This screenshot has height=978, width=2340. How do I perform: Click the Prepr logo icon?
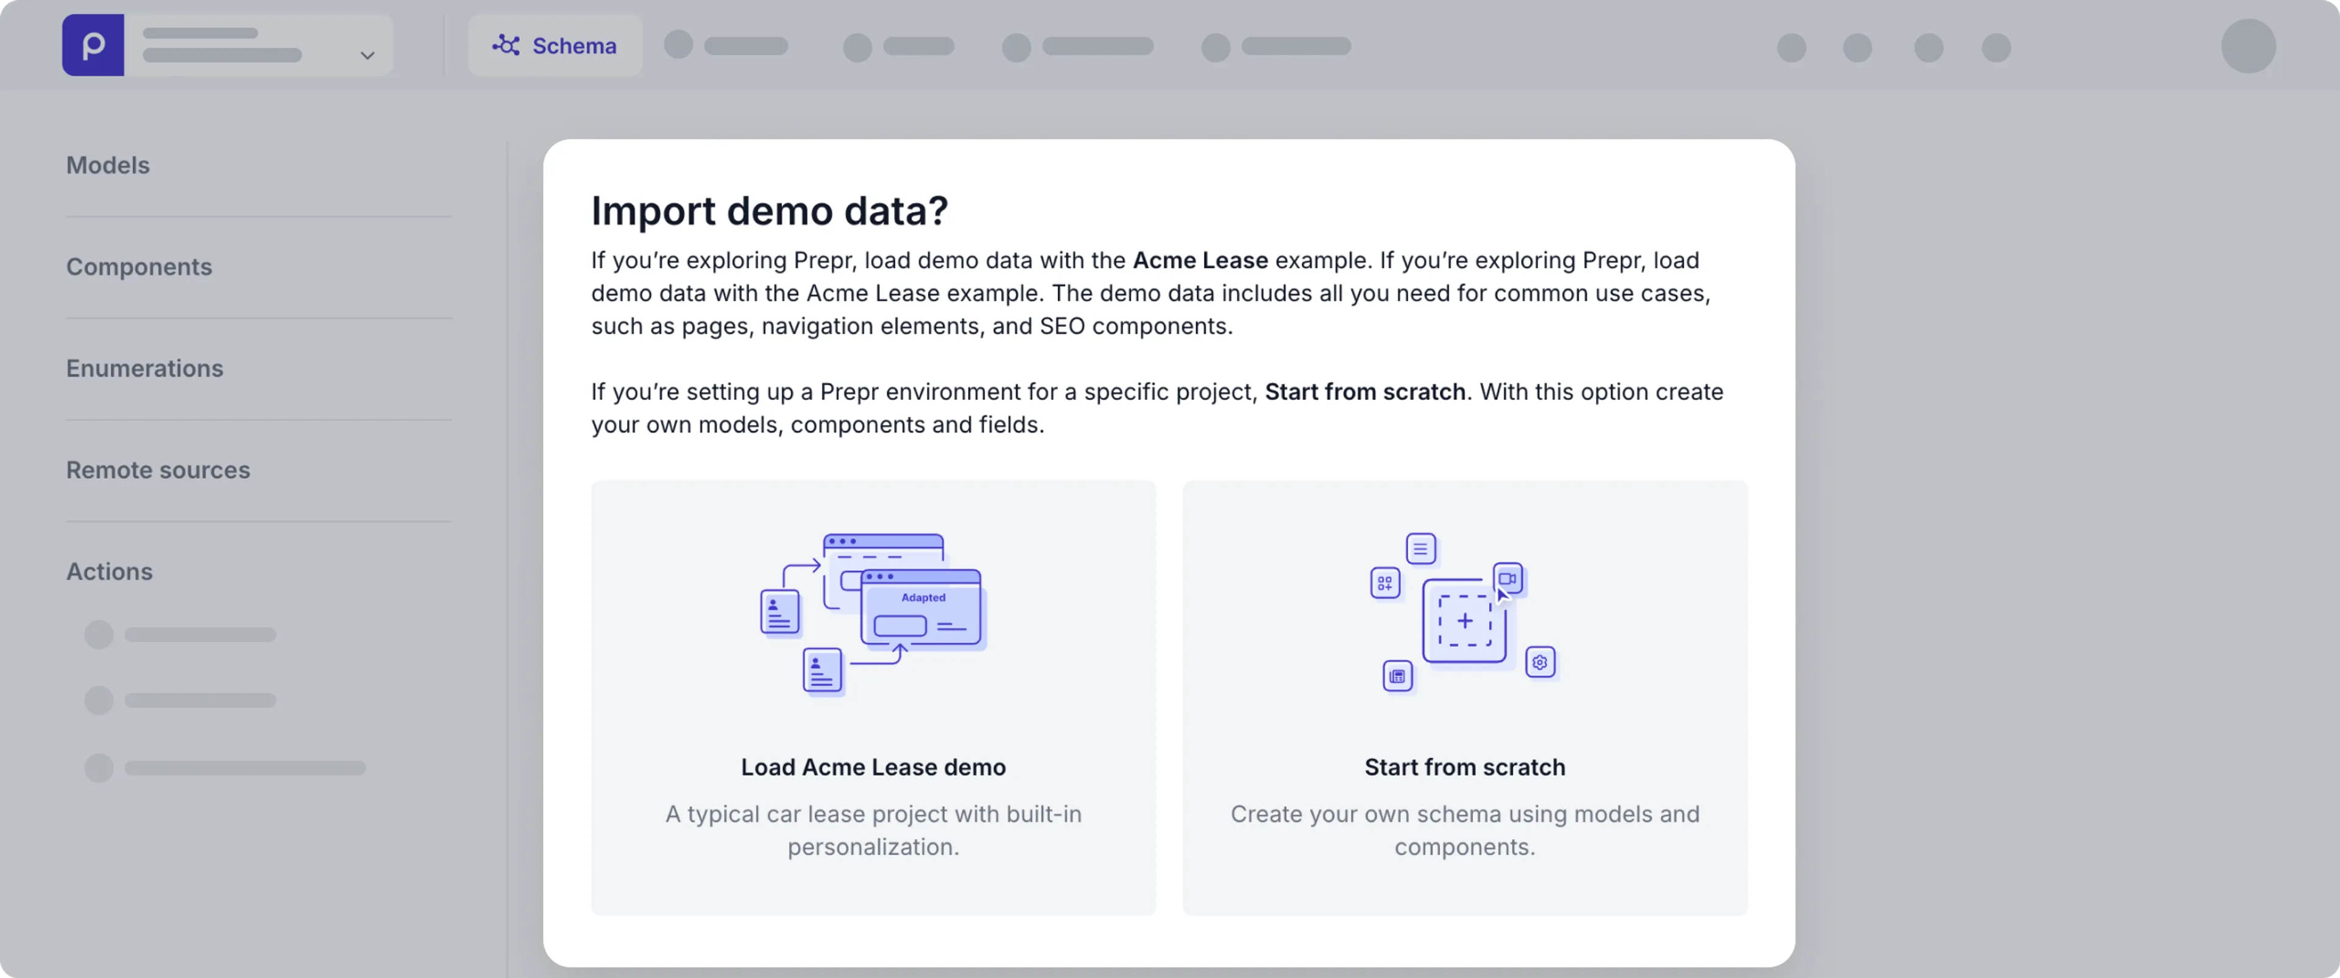coord(93,46)
